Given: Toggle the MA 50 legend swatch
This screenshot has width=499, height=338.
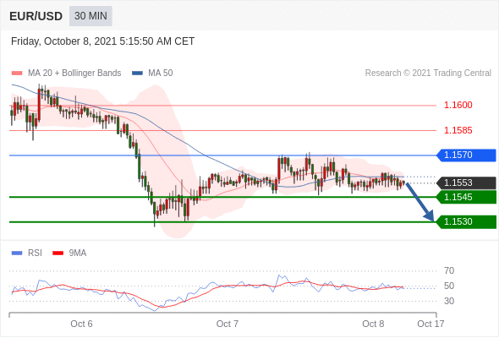Looking at the screenshot, I should [x=137, y=74].
